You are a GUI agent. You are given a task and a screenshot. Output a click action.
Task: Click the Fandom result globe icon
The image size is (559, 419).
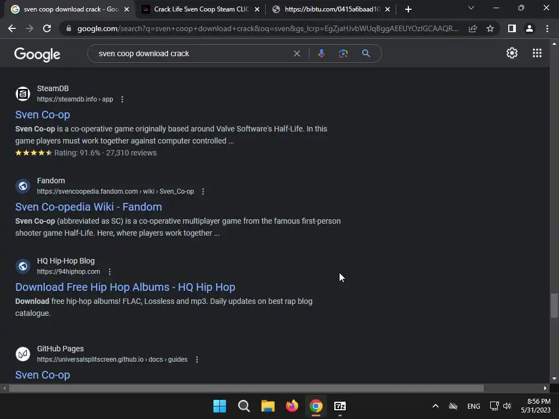23,186
